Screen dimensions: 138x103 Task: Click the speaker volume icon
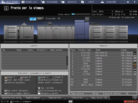pos(128,2)
